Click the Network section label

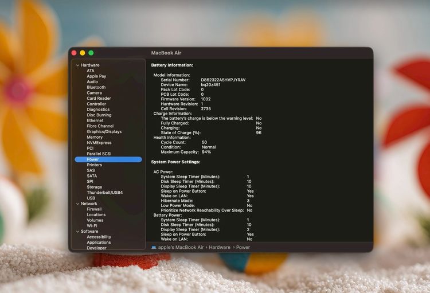(x=89, y=204)
